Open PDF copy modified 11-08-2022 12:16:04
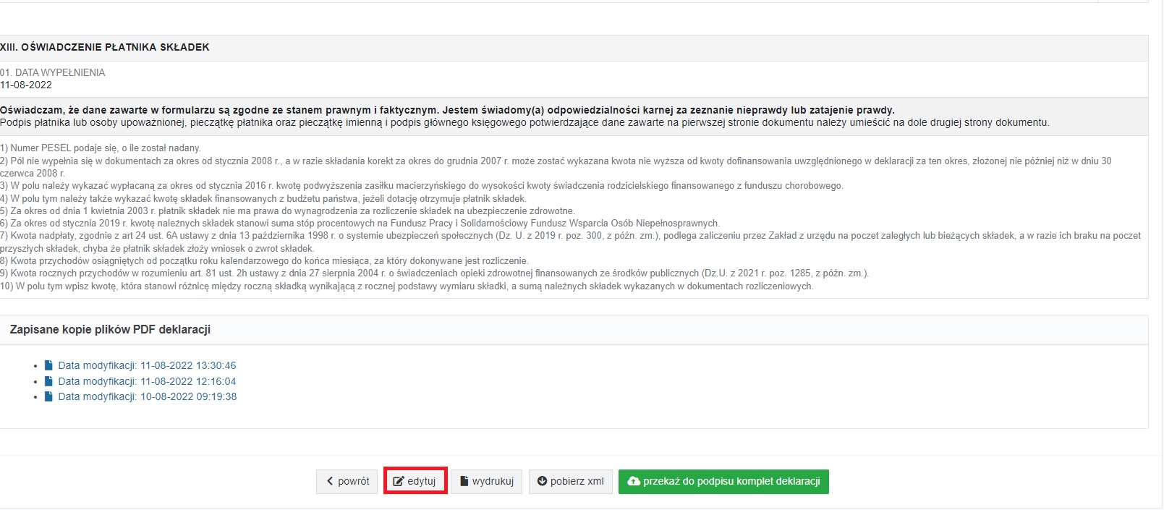Viewport: 1164px width, 510px height. tap(147, 381)
